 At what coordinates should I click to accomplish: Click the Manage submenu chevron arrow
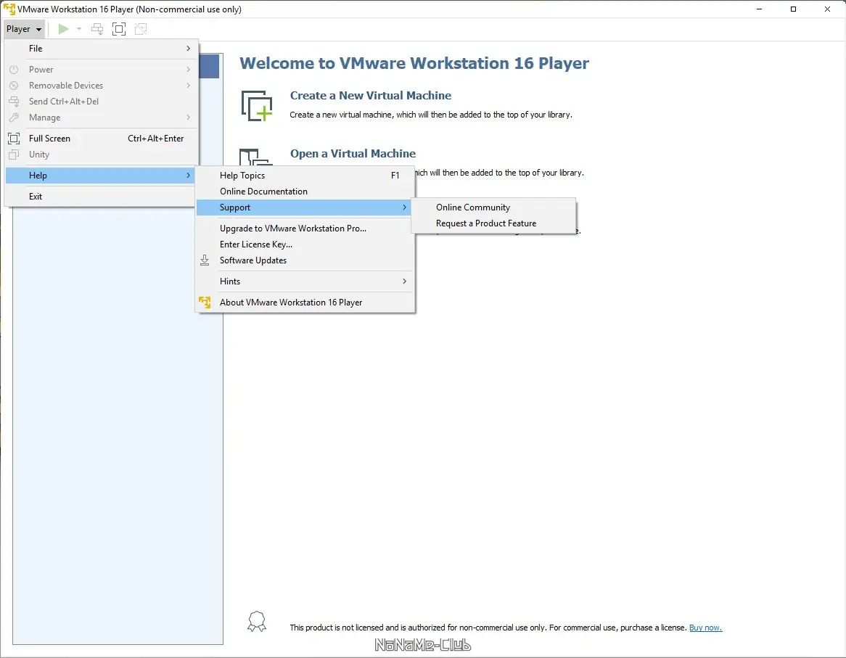(x=189, y=117)
